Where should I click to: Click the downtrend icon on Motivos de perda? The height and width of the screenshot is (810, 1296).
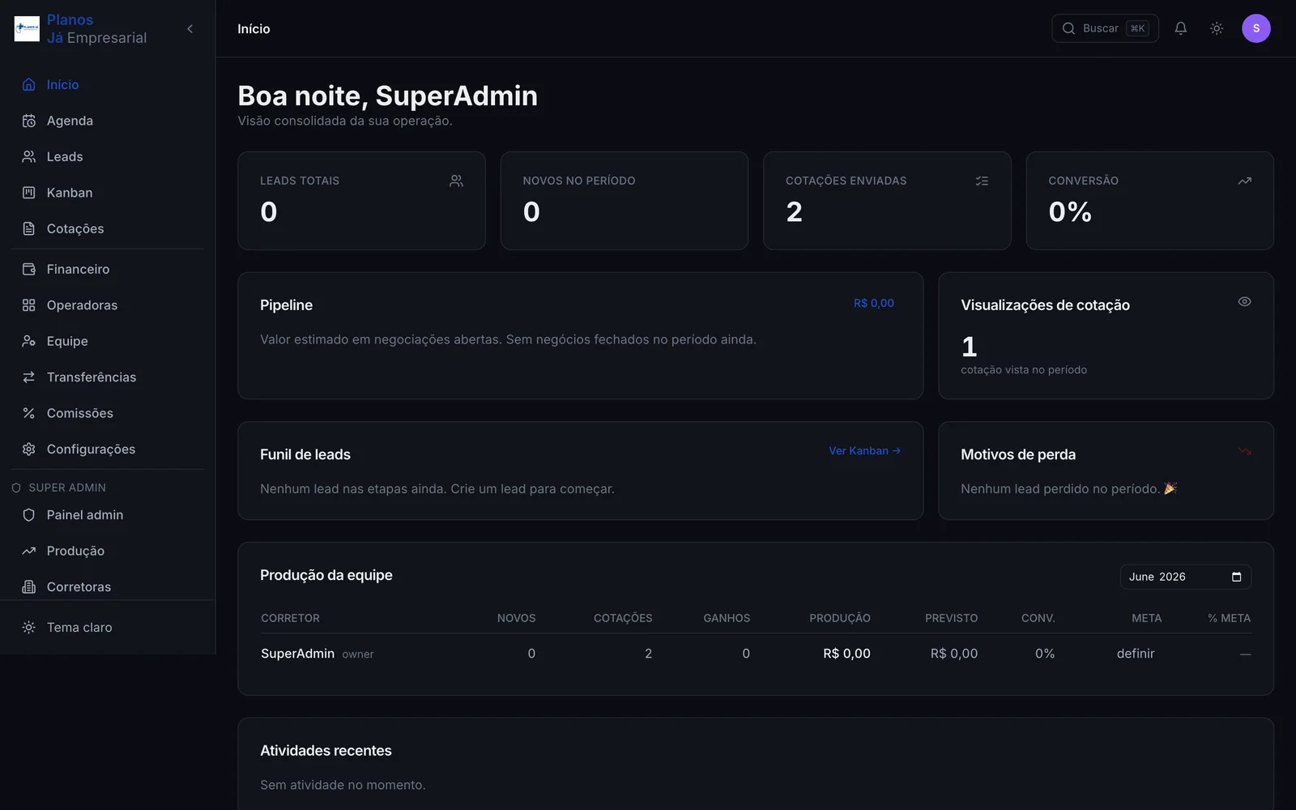tap(1245, 451)
